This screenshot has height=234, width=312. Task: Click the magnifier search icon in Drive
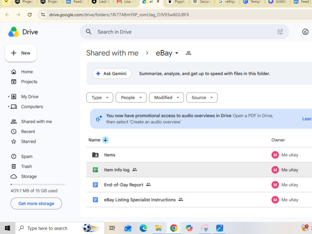coord(89,32)
